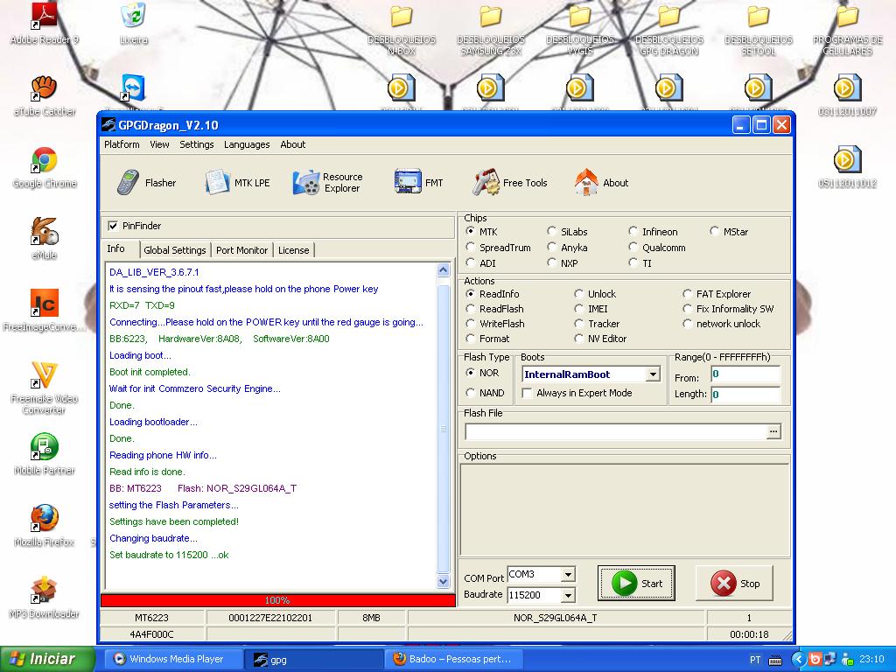
Task: Click the red 100% progress bar
Action: [277, 600]
